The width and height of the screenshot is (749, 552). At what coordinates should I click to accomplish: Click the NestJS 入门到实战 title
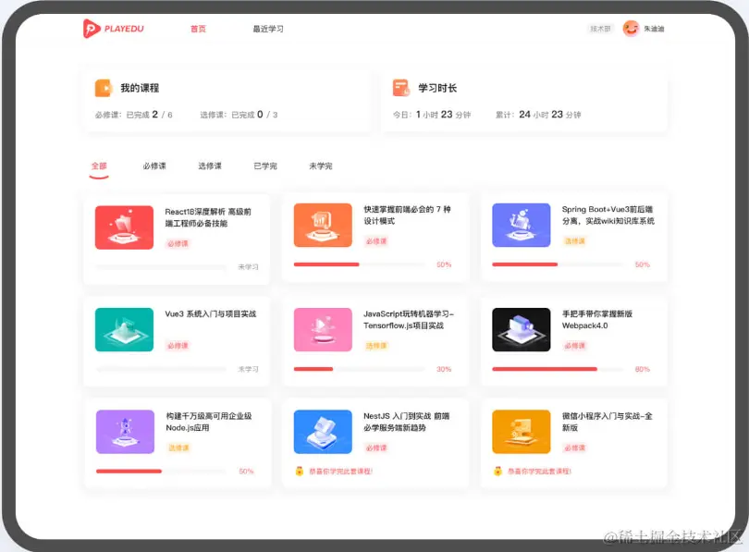pos(407,422)
